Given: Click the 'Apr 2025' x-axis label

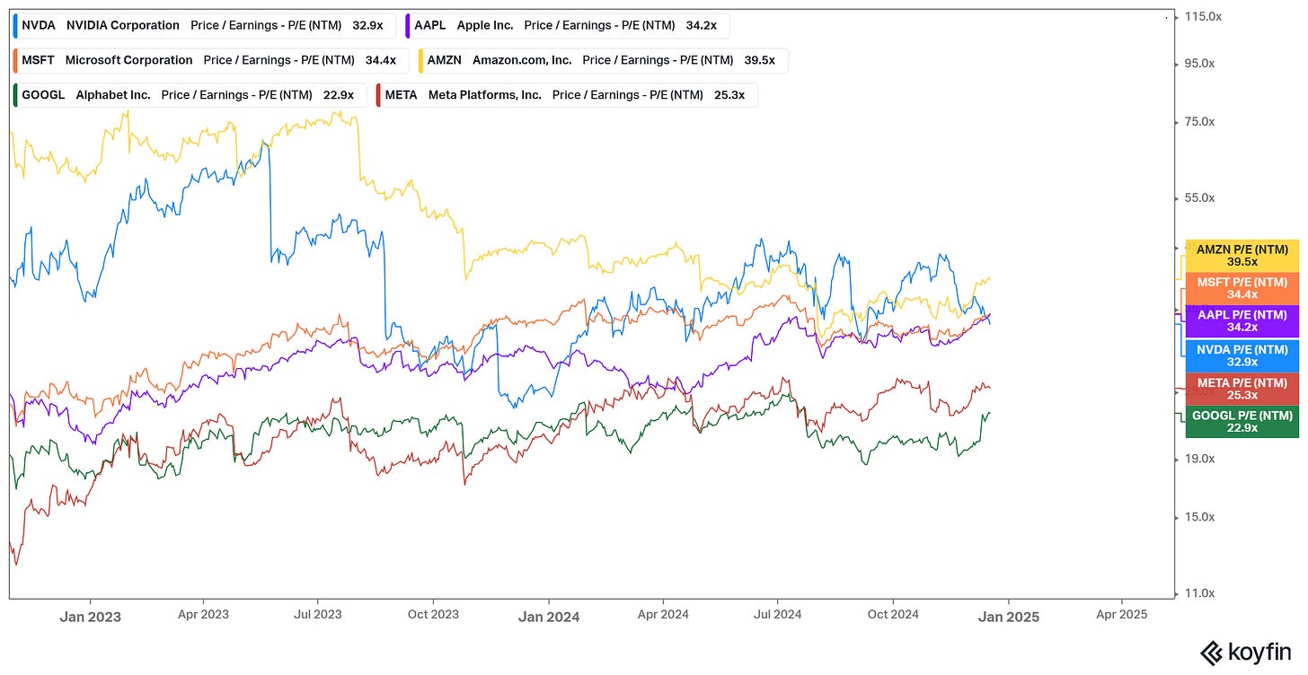Looking at the screenshot, I should click(1123, 615).
